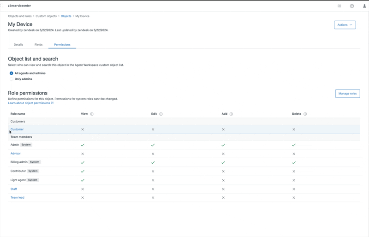Click the Admin System badge
This screenshot has width=369, height=237.
click(x=26, y=145)
